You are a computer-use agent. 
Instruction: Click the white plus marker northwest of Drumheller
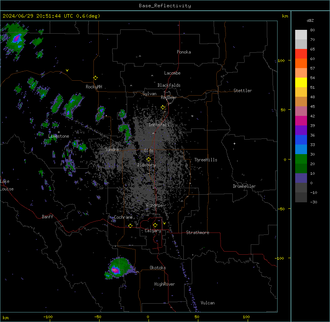coord(234,143)
